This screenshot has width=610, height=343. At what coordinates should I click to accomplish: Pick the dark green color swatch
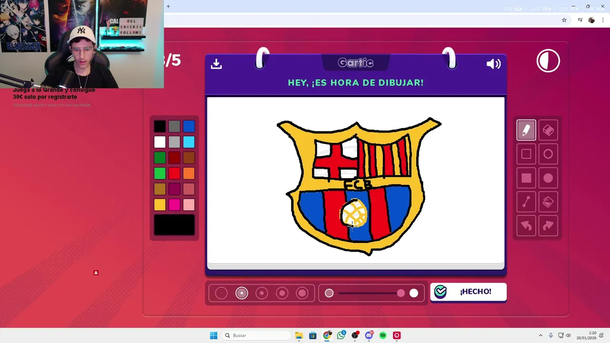(x=160, y=158)
